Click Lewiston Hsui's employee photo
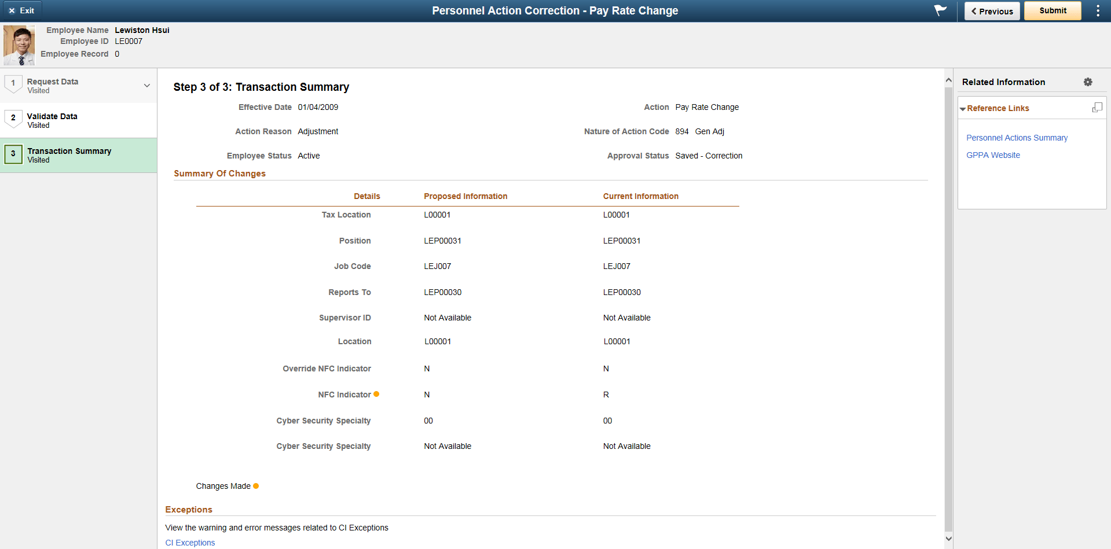 [x=19, y=45]
